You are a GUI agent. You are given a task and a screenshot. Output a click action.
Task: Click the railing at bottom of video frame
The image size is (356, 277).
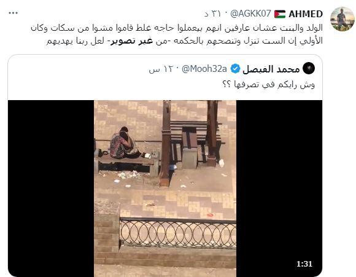[x=178, y=233]
